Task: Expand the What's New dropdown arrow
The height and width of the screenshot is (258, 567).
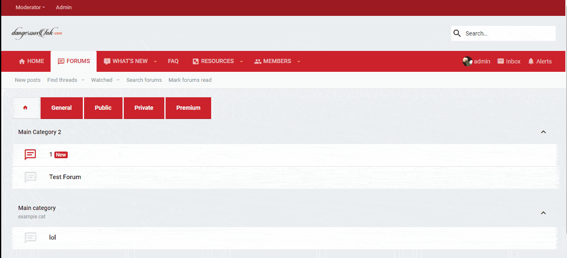Action: tap(155, 61)
